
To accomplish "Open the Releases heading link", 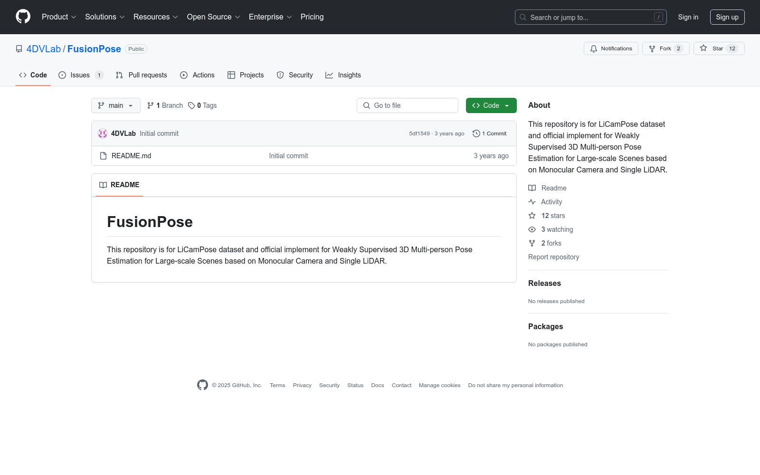I will [x=544, y=283].
